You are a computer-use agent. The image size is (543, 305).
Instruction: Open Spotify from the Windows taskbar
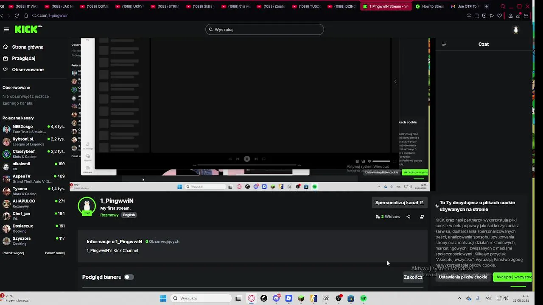pos(364,298)
